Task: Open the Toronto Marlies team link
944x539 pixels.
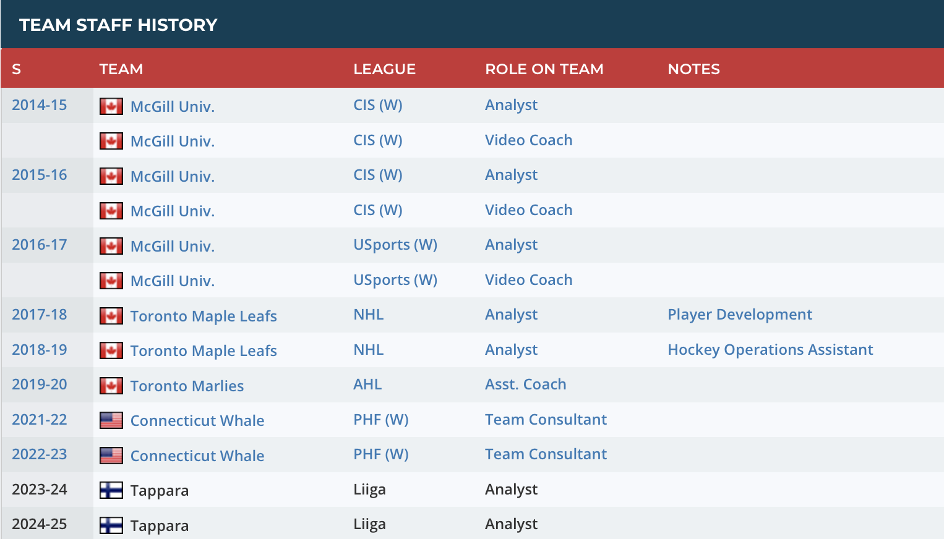Action: click(187, 386)
